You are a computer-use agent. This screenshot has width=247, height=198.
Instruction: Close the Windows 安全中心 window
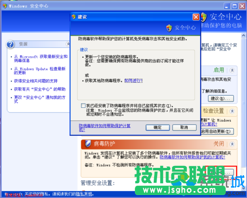pyautogui.click(x=242, y=6)
